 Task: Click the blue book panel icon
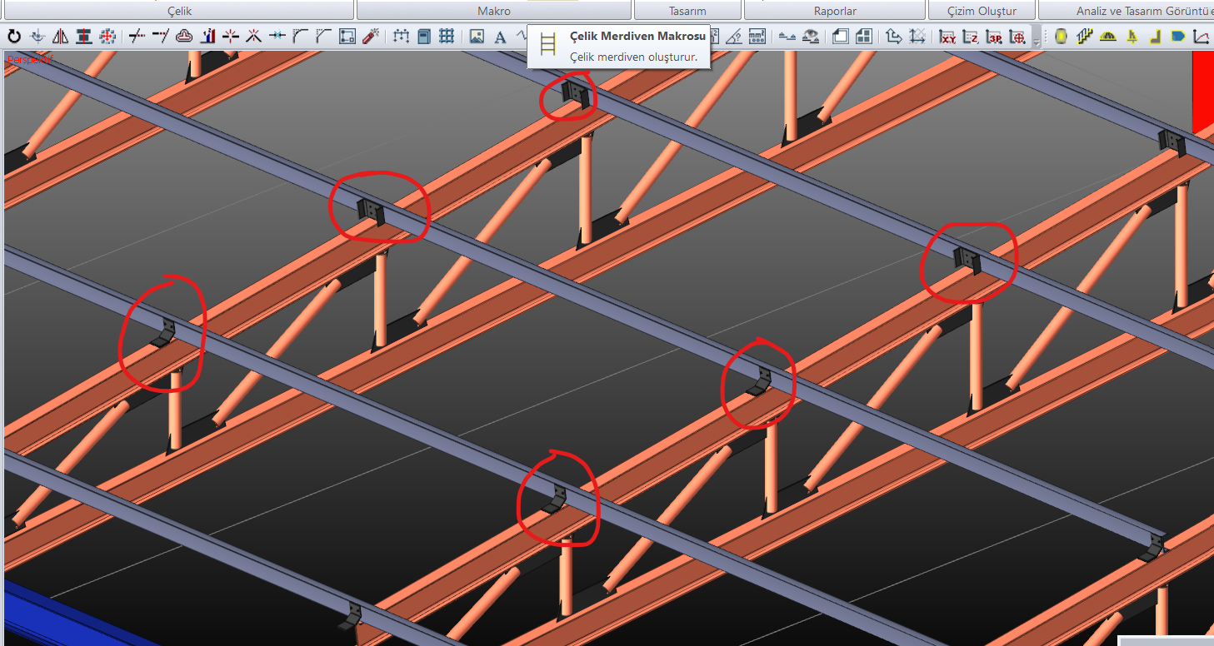(x=424, y=37)
